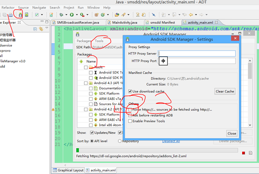Open the Android Virtual Device Manager icon

click(x=27, y=14)
